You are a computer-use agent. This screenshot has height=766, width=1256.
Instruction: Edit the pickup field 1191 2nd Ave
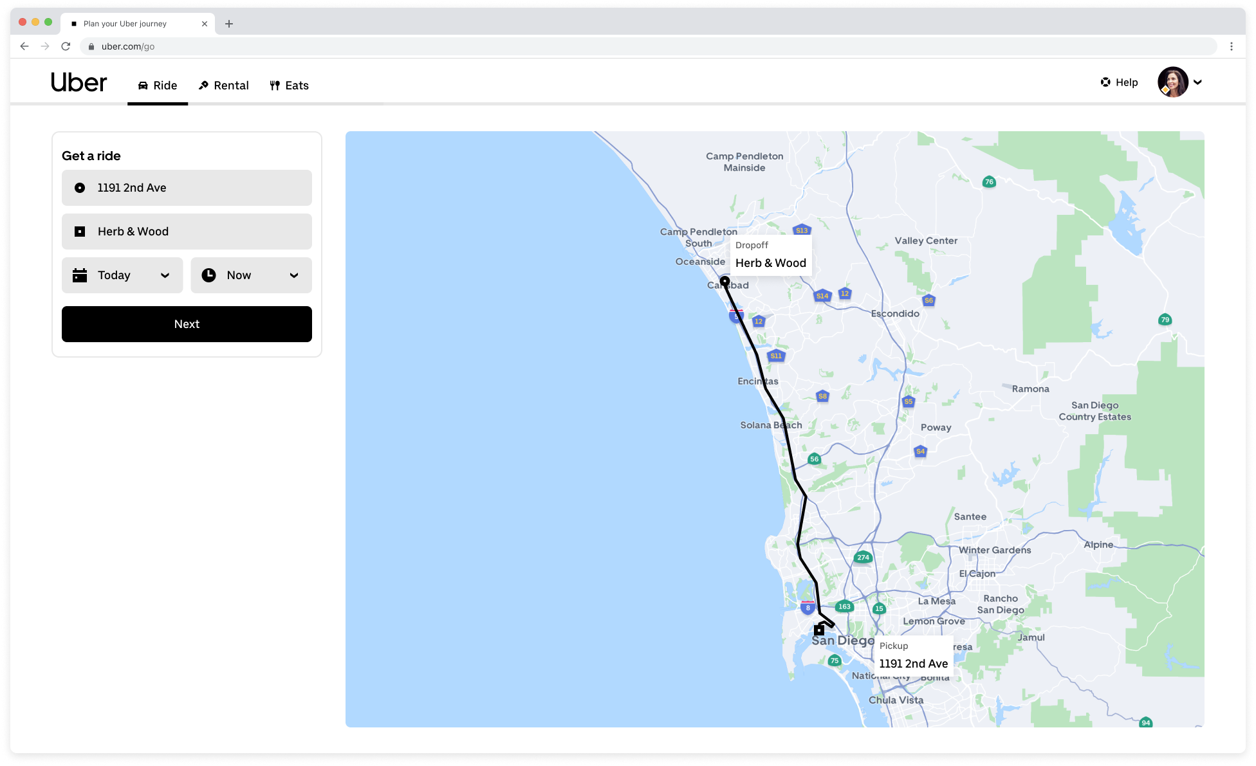click(x=187, y=188)
